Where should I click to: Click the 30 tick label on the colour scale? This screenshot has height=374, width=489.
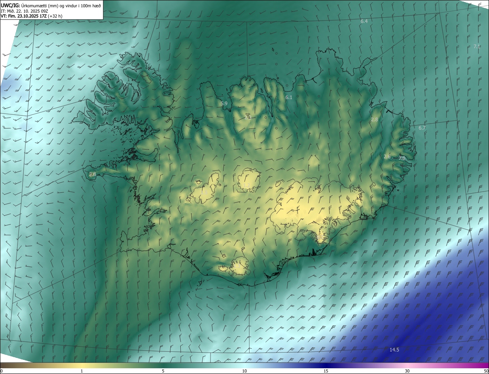407,371
